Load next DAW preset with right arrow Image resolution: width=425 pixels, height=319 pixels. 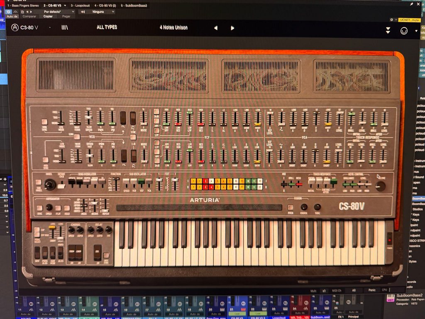tap(31, 12)
